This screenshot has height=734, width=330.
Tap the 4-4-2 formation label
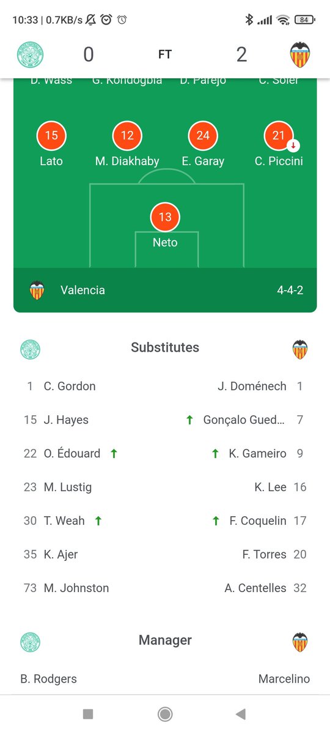click(290, 290)
